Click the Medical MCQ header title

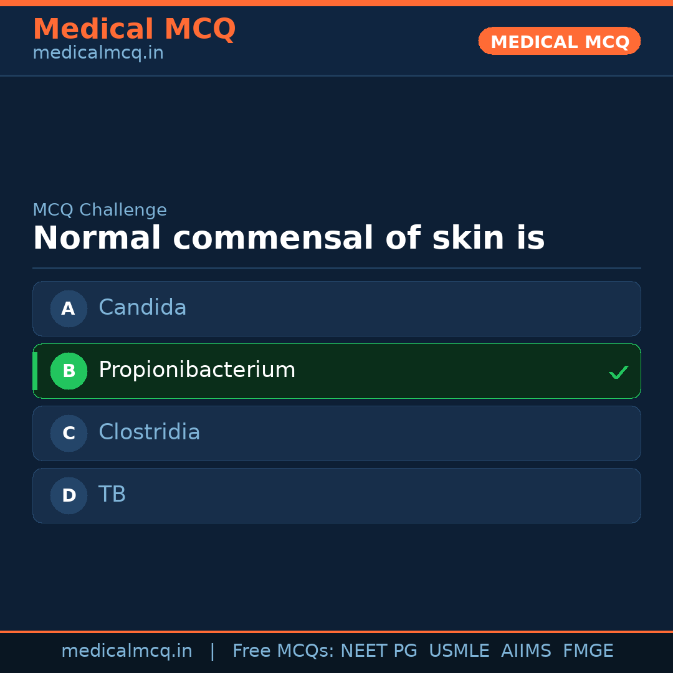(134, 29)
